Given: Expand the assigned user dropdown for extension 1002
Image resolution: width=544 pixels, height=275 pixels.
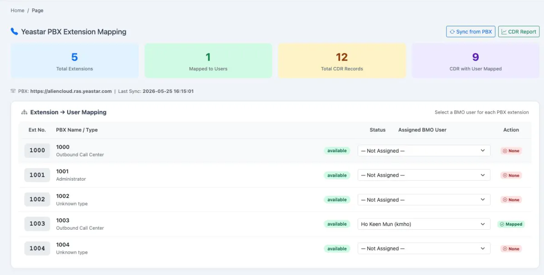Looking at the screenshot, I should coord(424,200).
